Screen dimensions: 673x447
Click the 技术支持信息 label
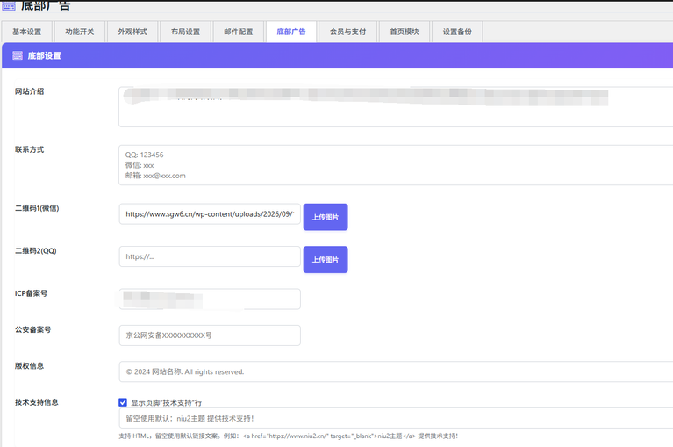[x=37, y=402]
